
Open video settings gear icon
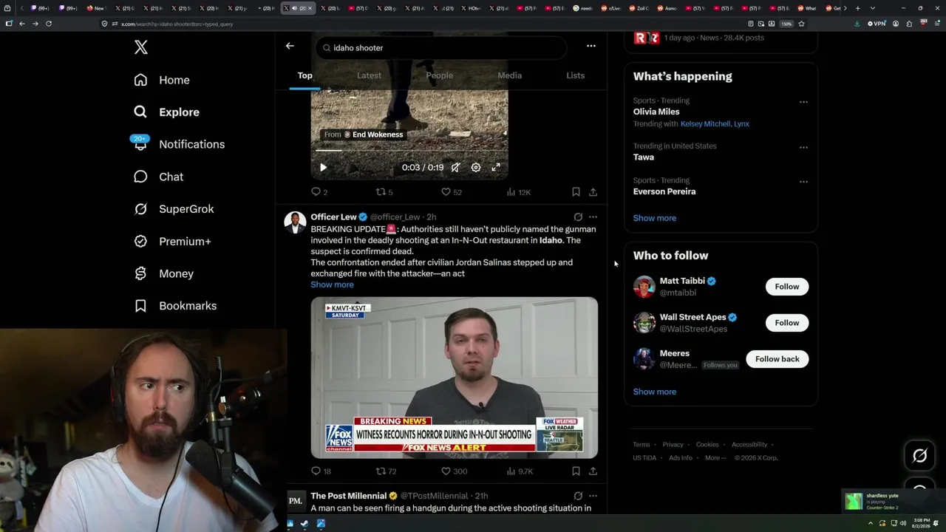coord(476,168)
